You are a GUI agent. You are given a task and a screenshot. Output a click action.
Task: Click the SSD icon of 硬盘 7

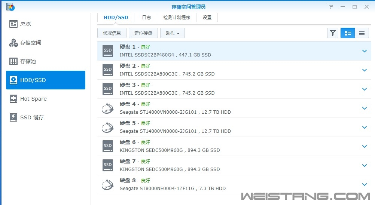click(108, 165)
